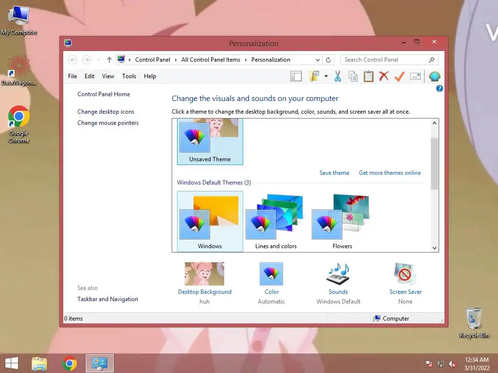Viewport: 498px width, 373px height.
Task: Click the themes list scroll up arrow
Action: point(434,123)
